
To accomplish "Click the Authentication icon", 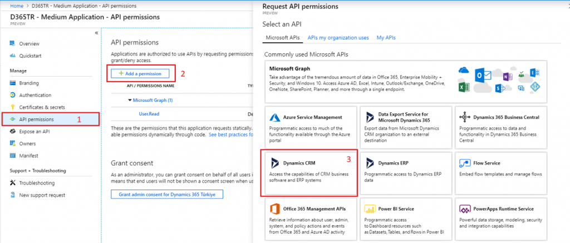I will (x=13, y=95).
